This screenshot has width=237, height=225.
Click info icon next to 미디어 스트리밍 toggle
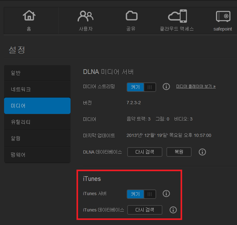[166, 87]
